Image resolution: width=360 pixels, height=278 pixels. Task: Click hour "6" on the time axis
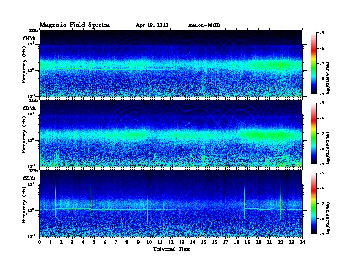click(x=105, y=243)
